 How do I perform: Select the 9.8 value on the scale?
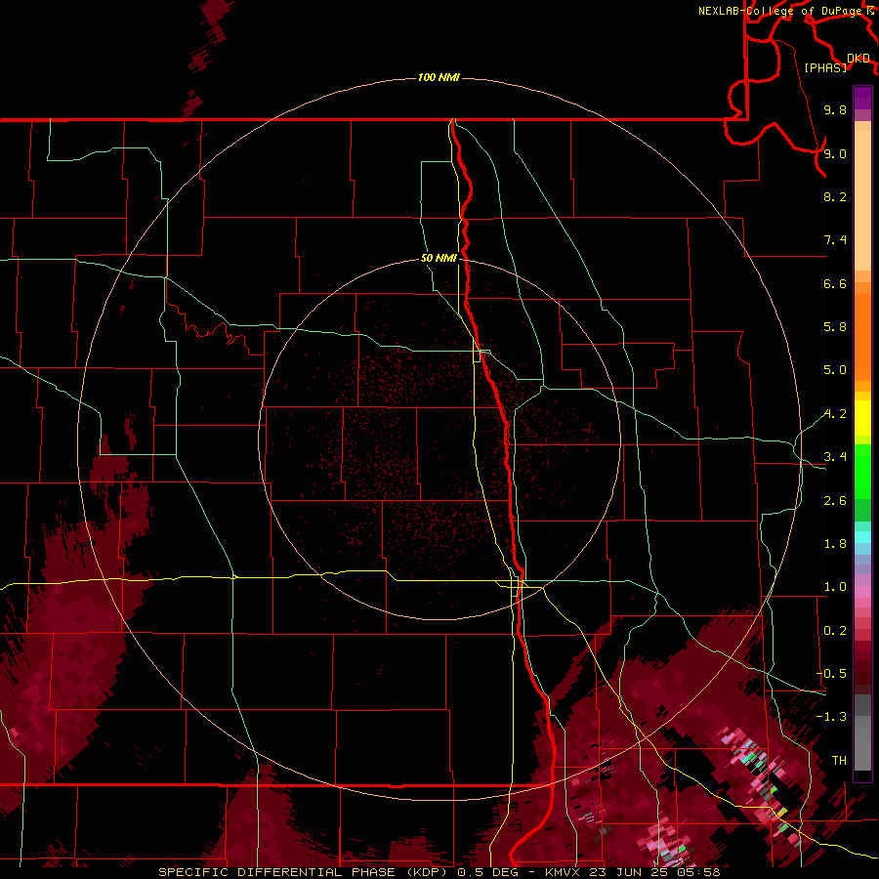click(x=835, y=109)
